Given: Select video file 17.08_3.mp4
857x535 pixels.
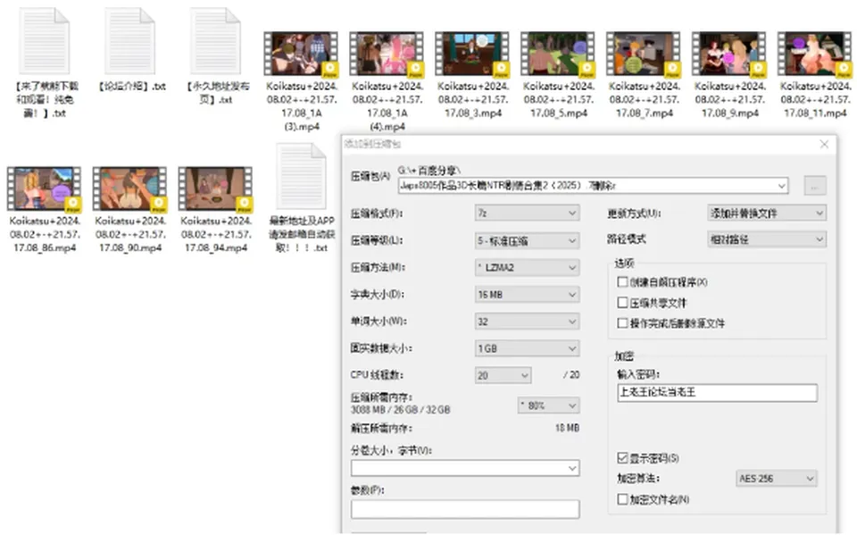Looking at the screenshot, I should [472, 53].
